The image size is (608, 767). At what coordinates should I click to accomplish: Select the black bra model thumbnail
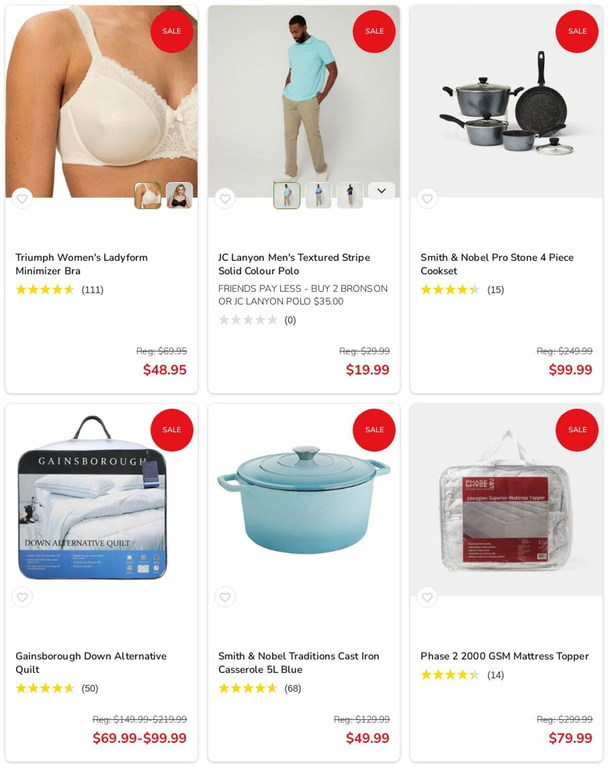click(x=179, y=195)
